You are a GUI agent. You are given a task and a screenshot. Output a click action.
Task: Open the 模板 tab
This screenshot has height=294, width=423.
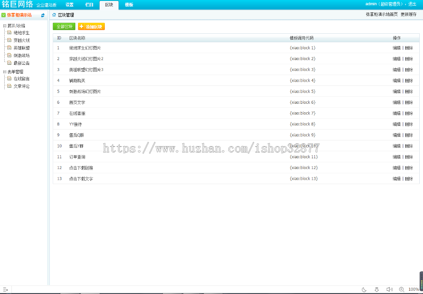129,5
